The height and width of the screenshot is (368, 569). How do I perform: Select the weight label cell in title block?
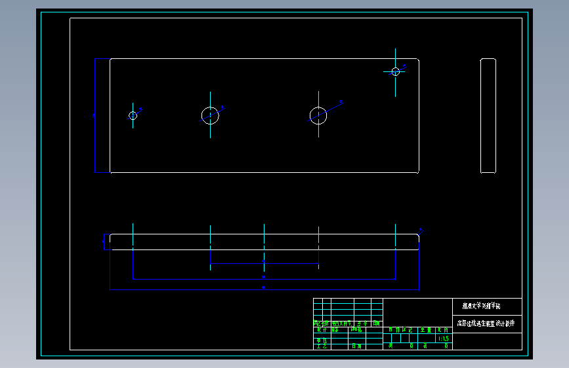click(427, 330)
